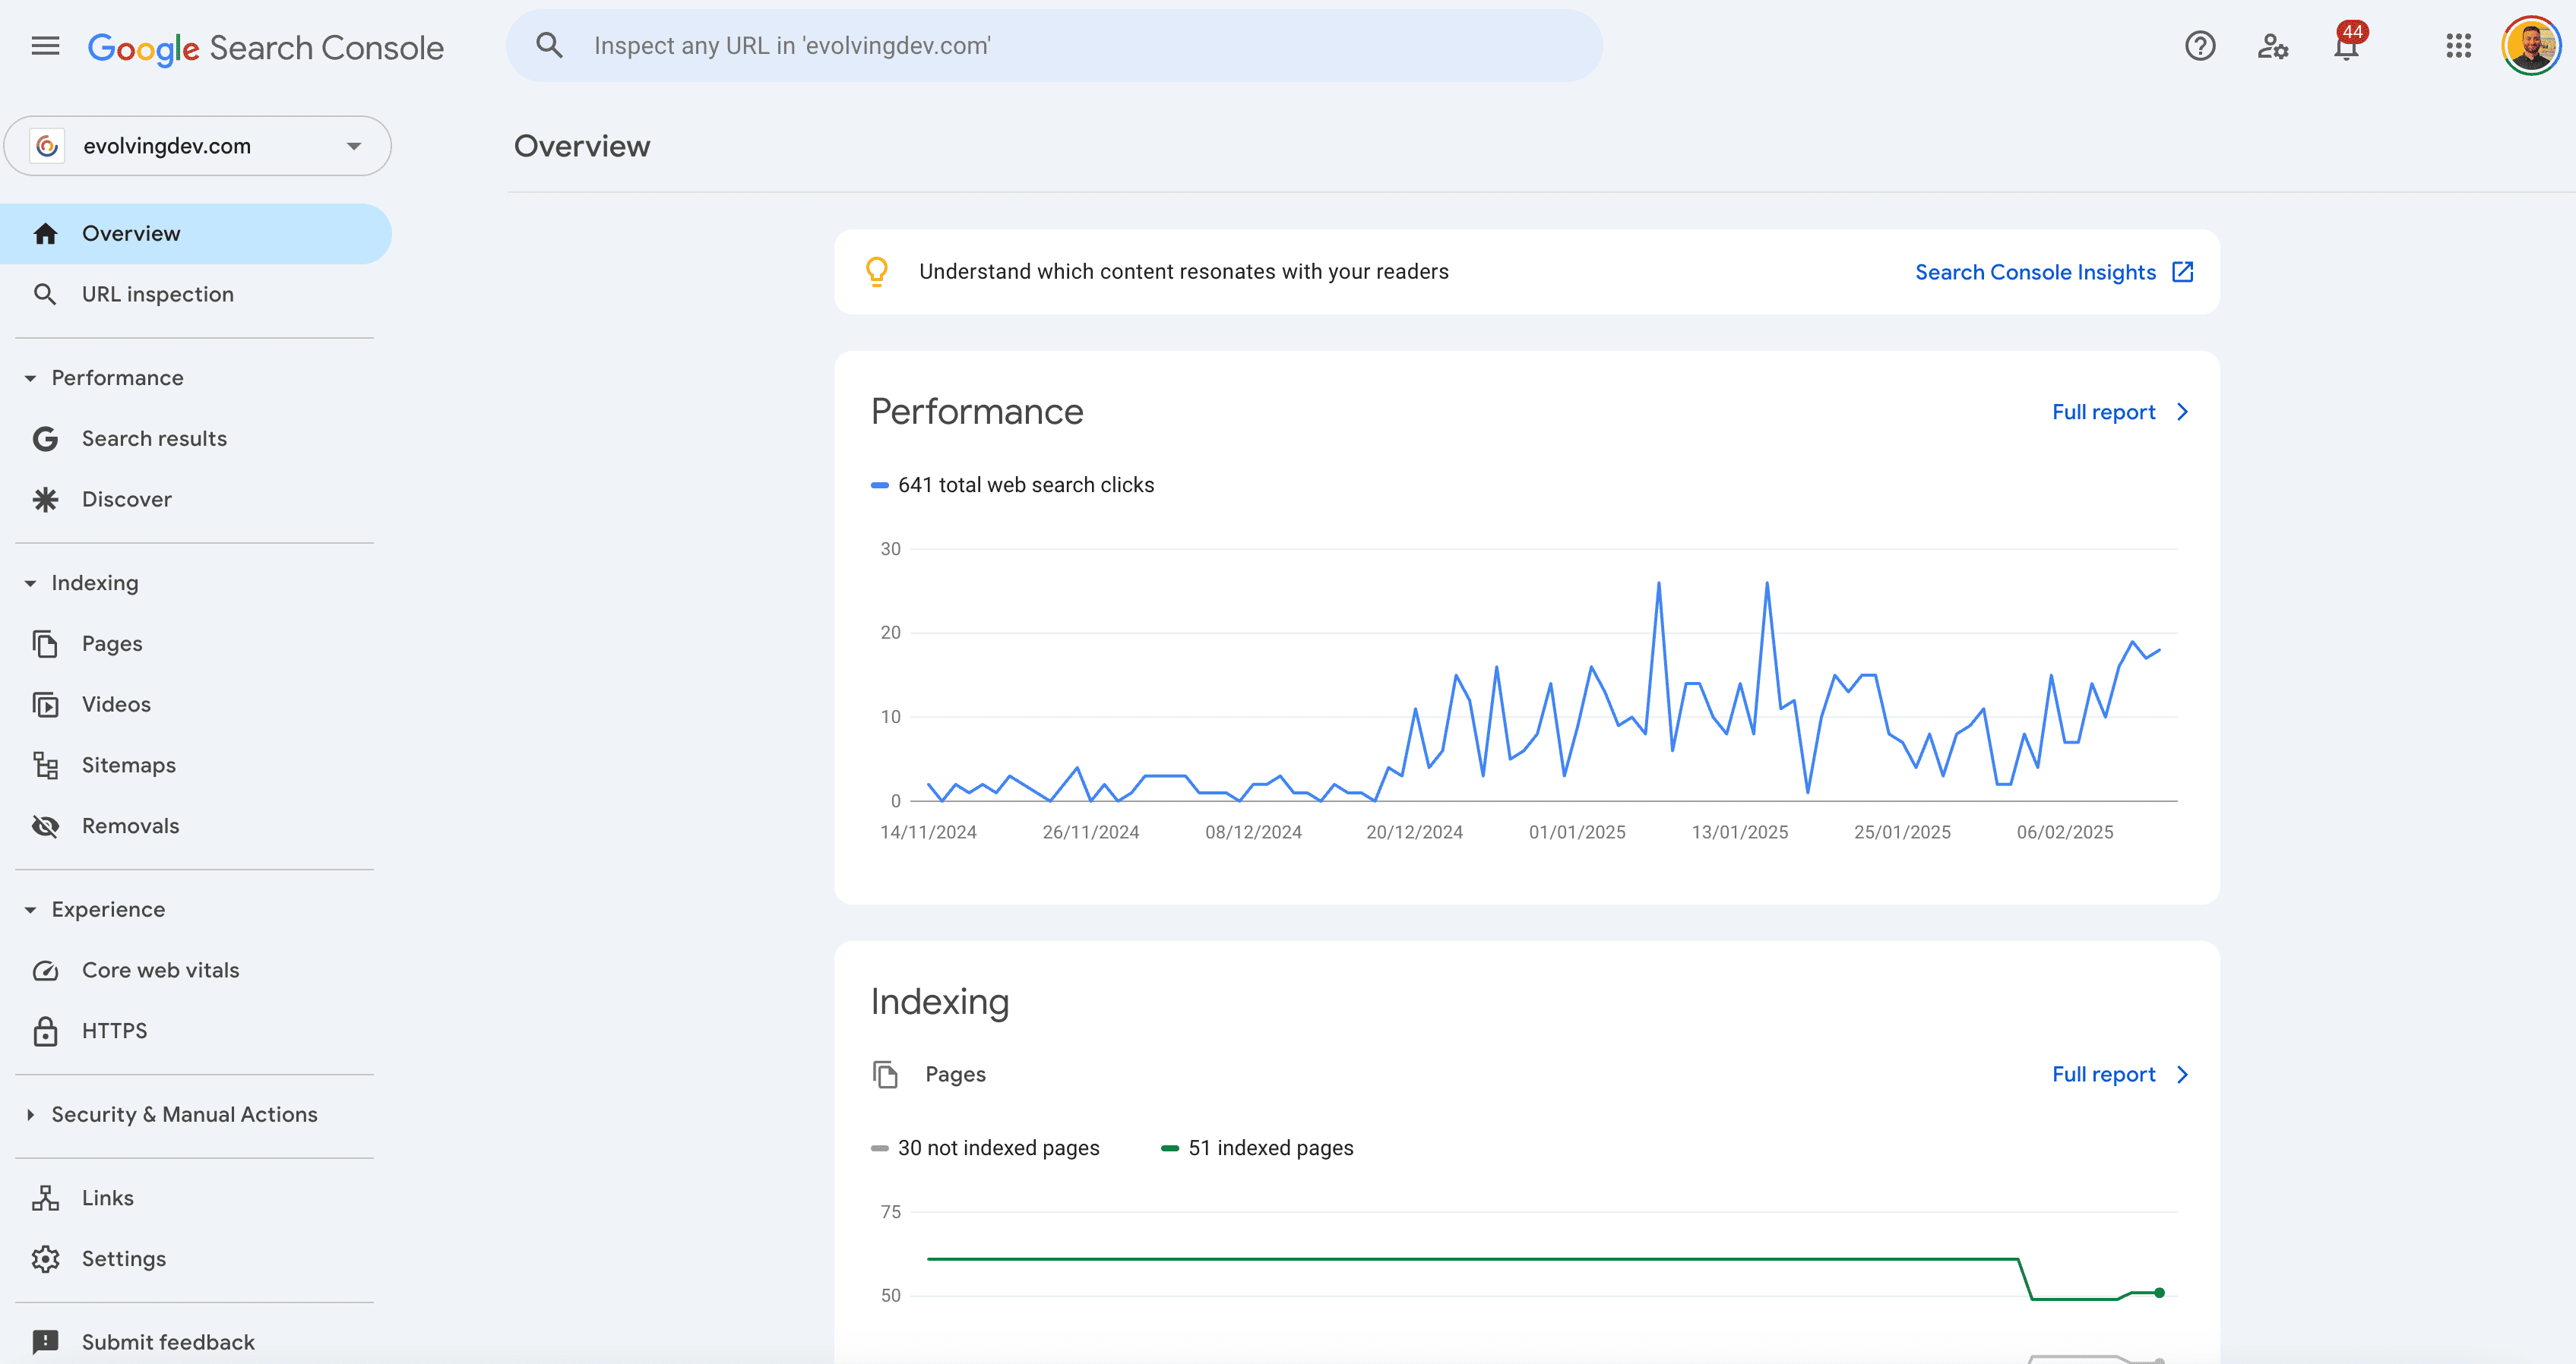Open the evolvingdev.com property selector
The width and height of the screenshot is (2576, 1364).
(198, 146)
